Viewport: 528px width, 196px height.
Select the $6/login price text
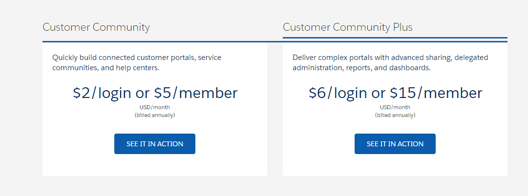tap(338, 93)
